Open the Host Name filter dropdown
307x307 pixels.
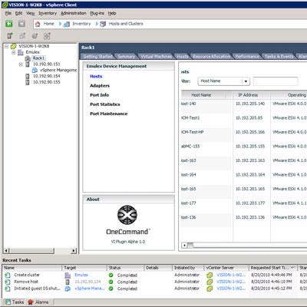[x=246, y=81]
